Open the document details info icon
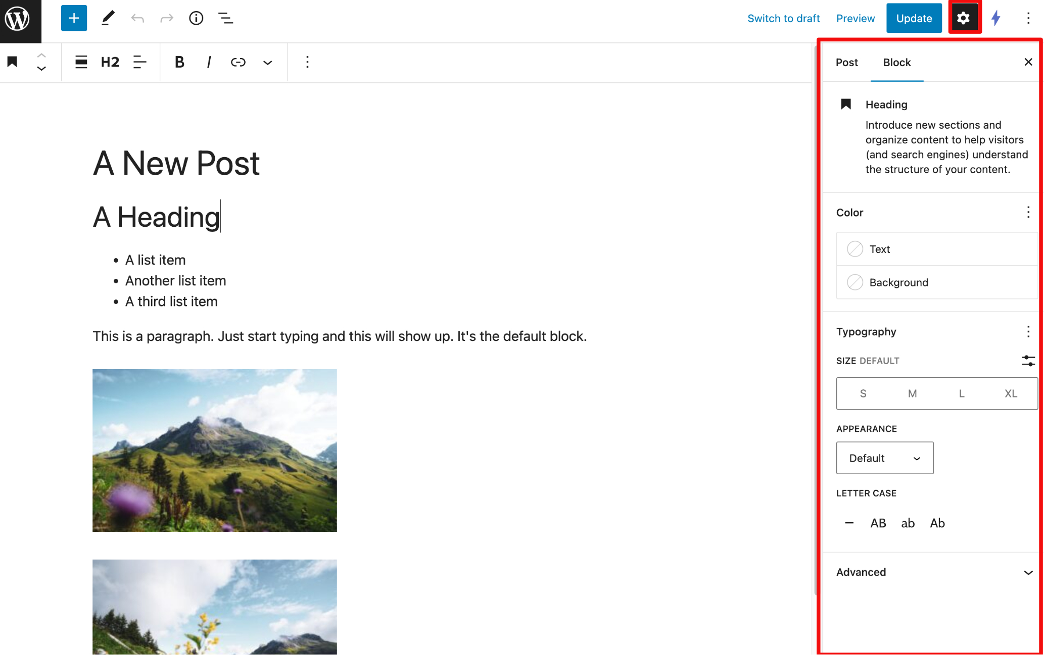 (196, 19)
